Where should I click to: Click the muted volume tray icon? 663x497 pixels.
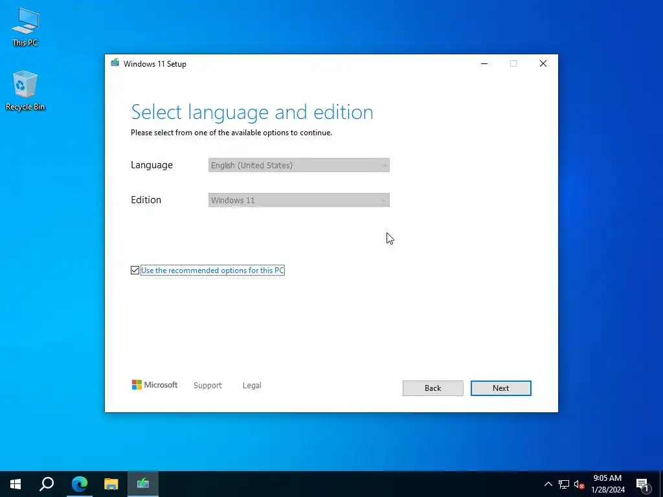click(x=579, y=484)
